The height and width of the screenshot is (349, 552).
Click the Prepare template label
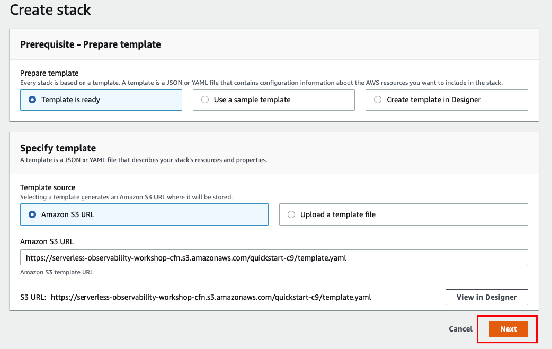point(49,73)
